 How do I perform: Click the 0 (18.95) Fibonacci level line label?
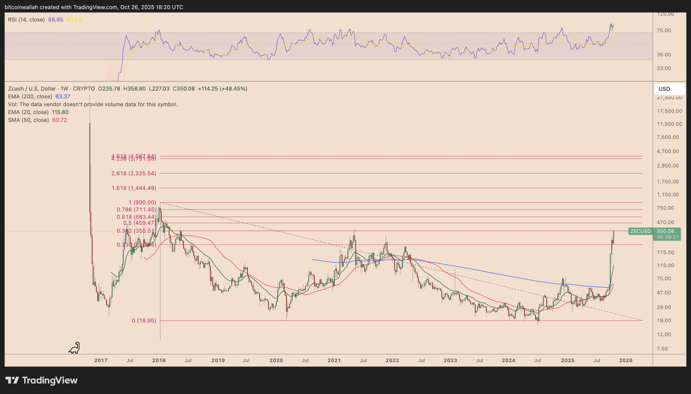[x=144, y=320]
